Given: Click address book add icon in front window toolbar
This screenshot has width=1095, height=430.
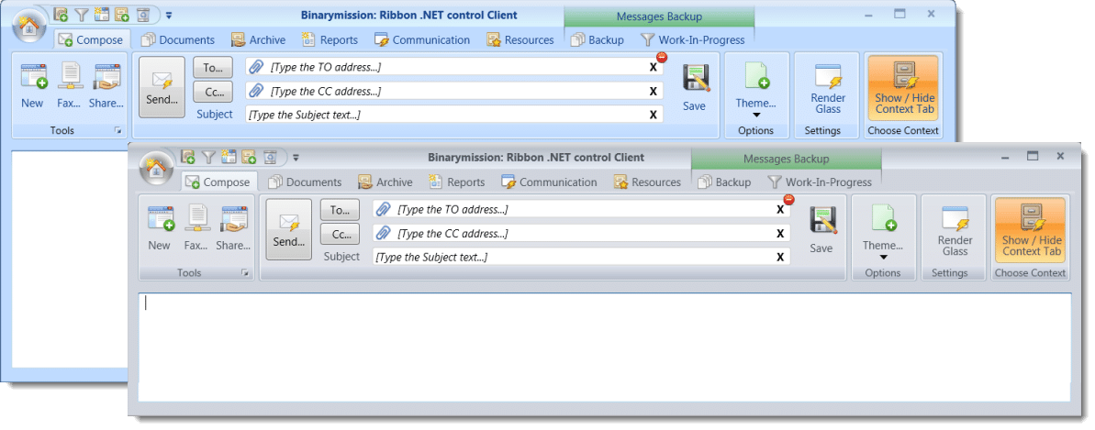Looking at the screenshot, I should (187, 157).
